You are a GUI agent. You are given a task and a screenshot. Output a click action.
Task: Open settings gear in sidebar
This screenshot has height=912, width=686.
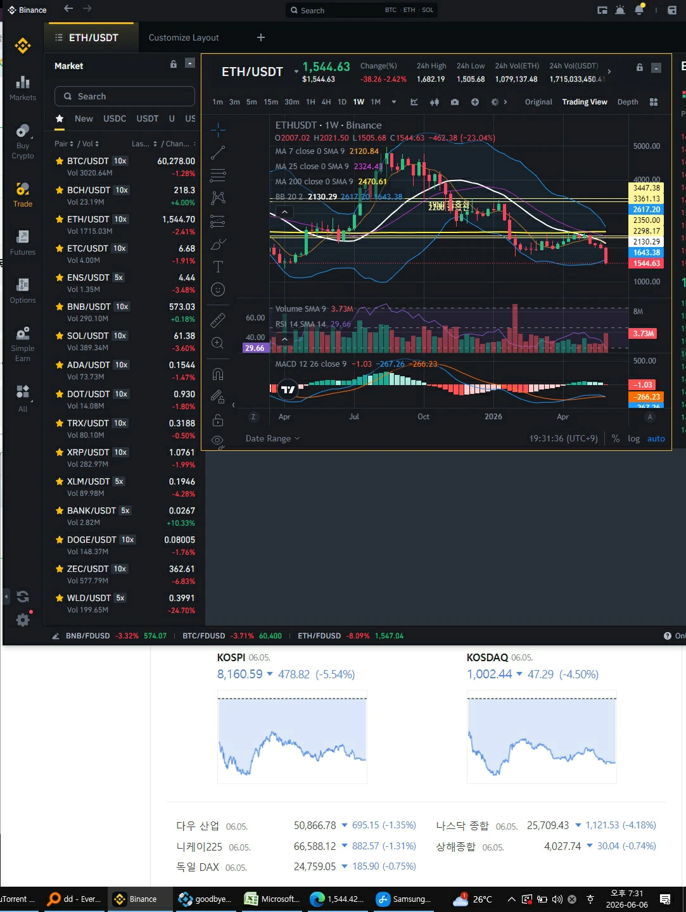23,620
